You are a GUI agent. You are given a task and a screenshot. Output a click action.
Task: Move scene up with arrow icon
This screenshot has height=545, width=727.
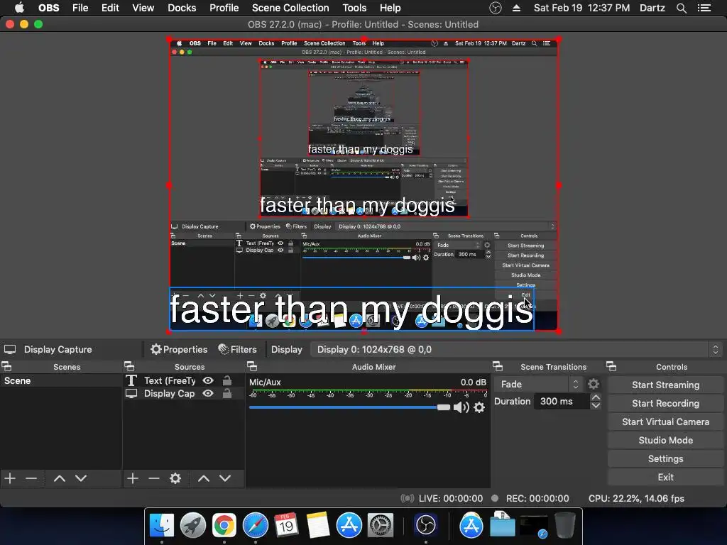[x=60, y=478]
